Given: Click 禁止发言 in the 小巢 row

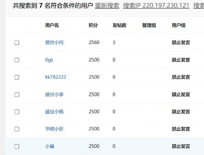Looking at the screenshot, I should pos(181,146).
